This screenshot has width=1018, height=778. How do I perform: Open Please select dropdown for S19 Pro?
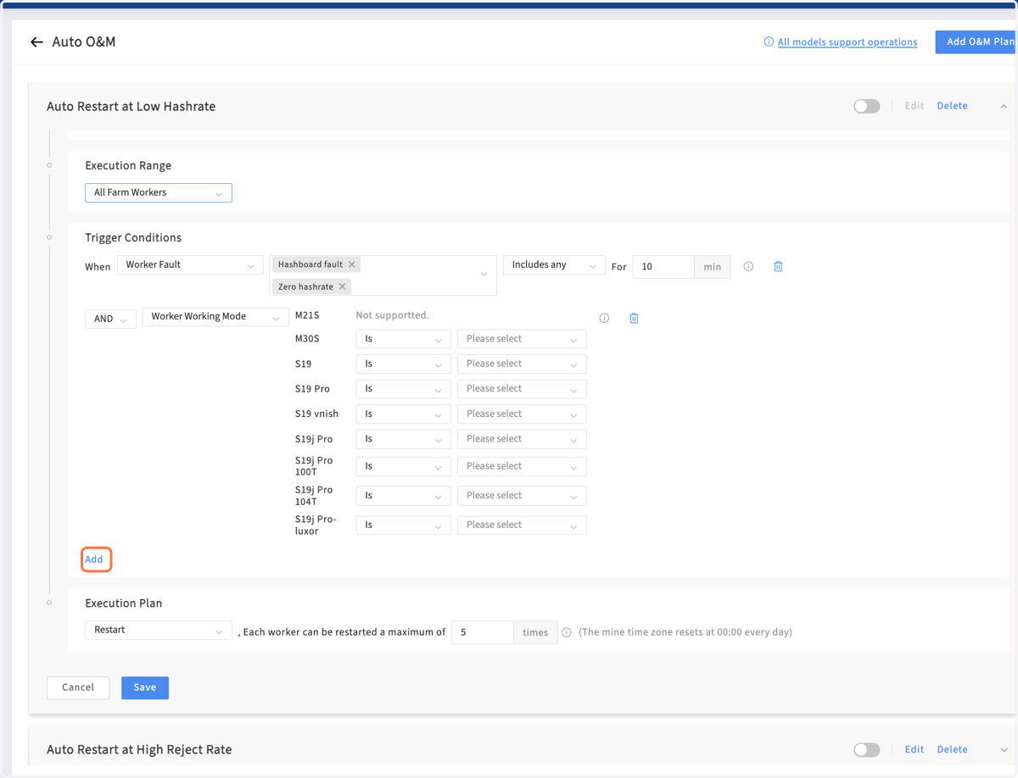[522, 389]
